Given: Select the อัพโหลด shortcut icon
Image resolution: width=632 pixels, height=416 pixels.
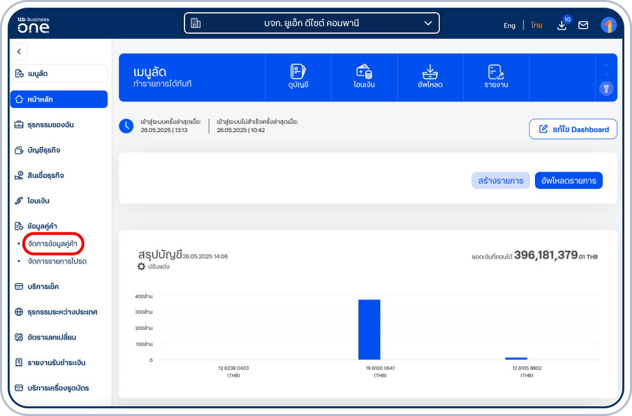Looking at the screenshot, I should click(430, 71).
